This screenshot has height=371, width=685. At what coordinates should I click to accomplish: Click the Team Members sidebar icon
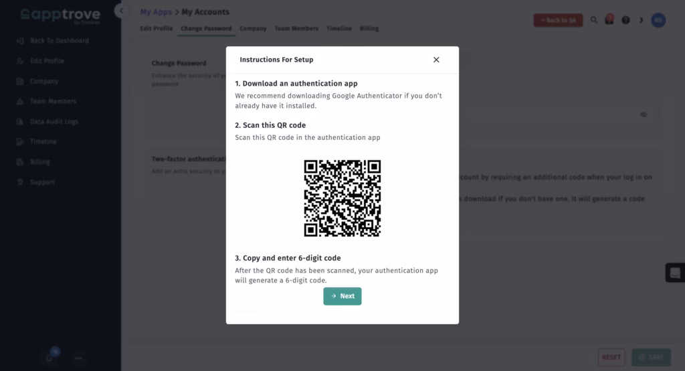20,102
